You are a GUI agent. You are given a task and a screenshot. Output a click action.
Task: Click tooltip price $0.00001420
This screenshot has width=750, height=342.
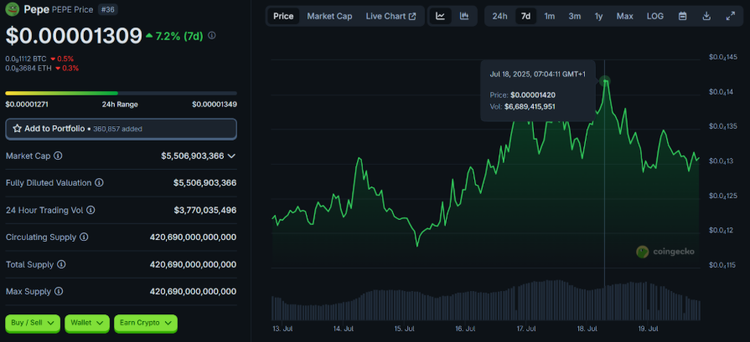click(533, 95)
